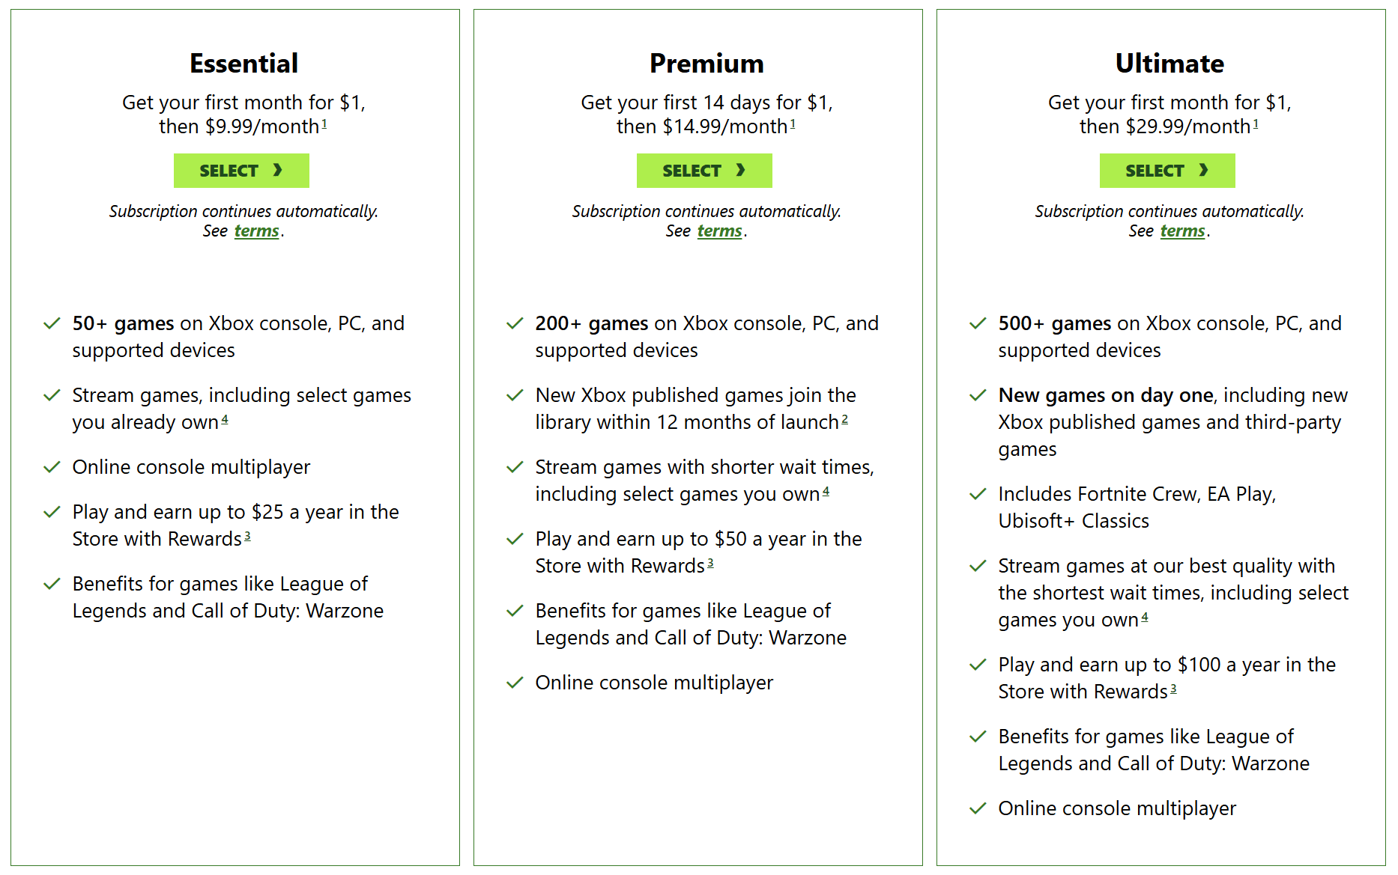Click the checkmark beside "50+ games"

pos(52,323)
